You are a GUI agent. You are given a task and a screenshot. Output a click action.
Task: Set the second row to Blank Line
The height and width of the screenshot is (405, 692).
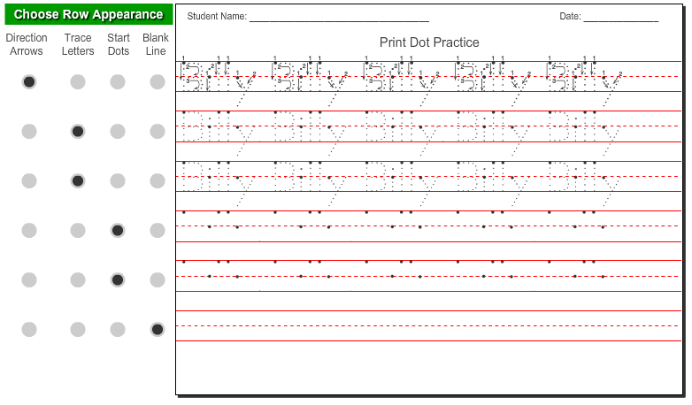pos(158,131)
